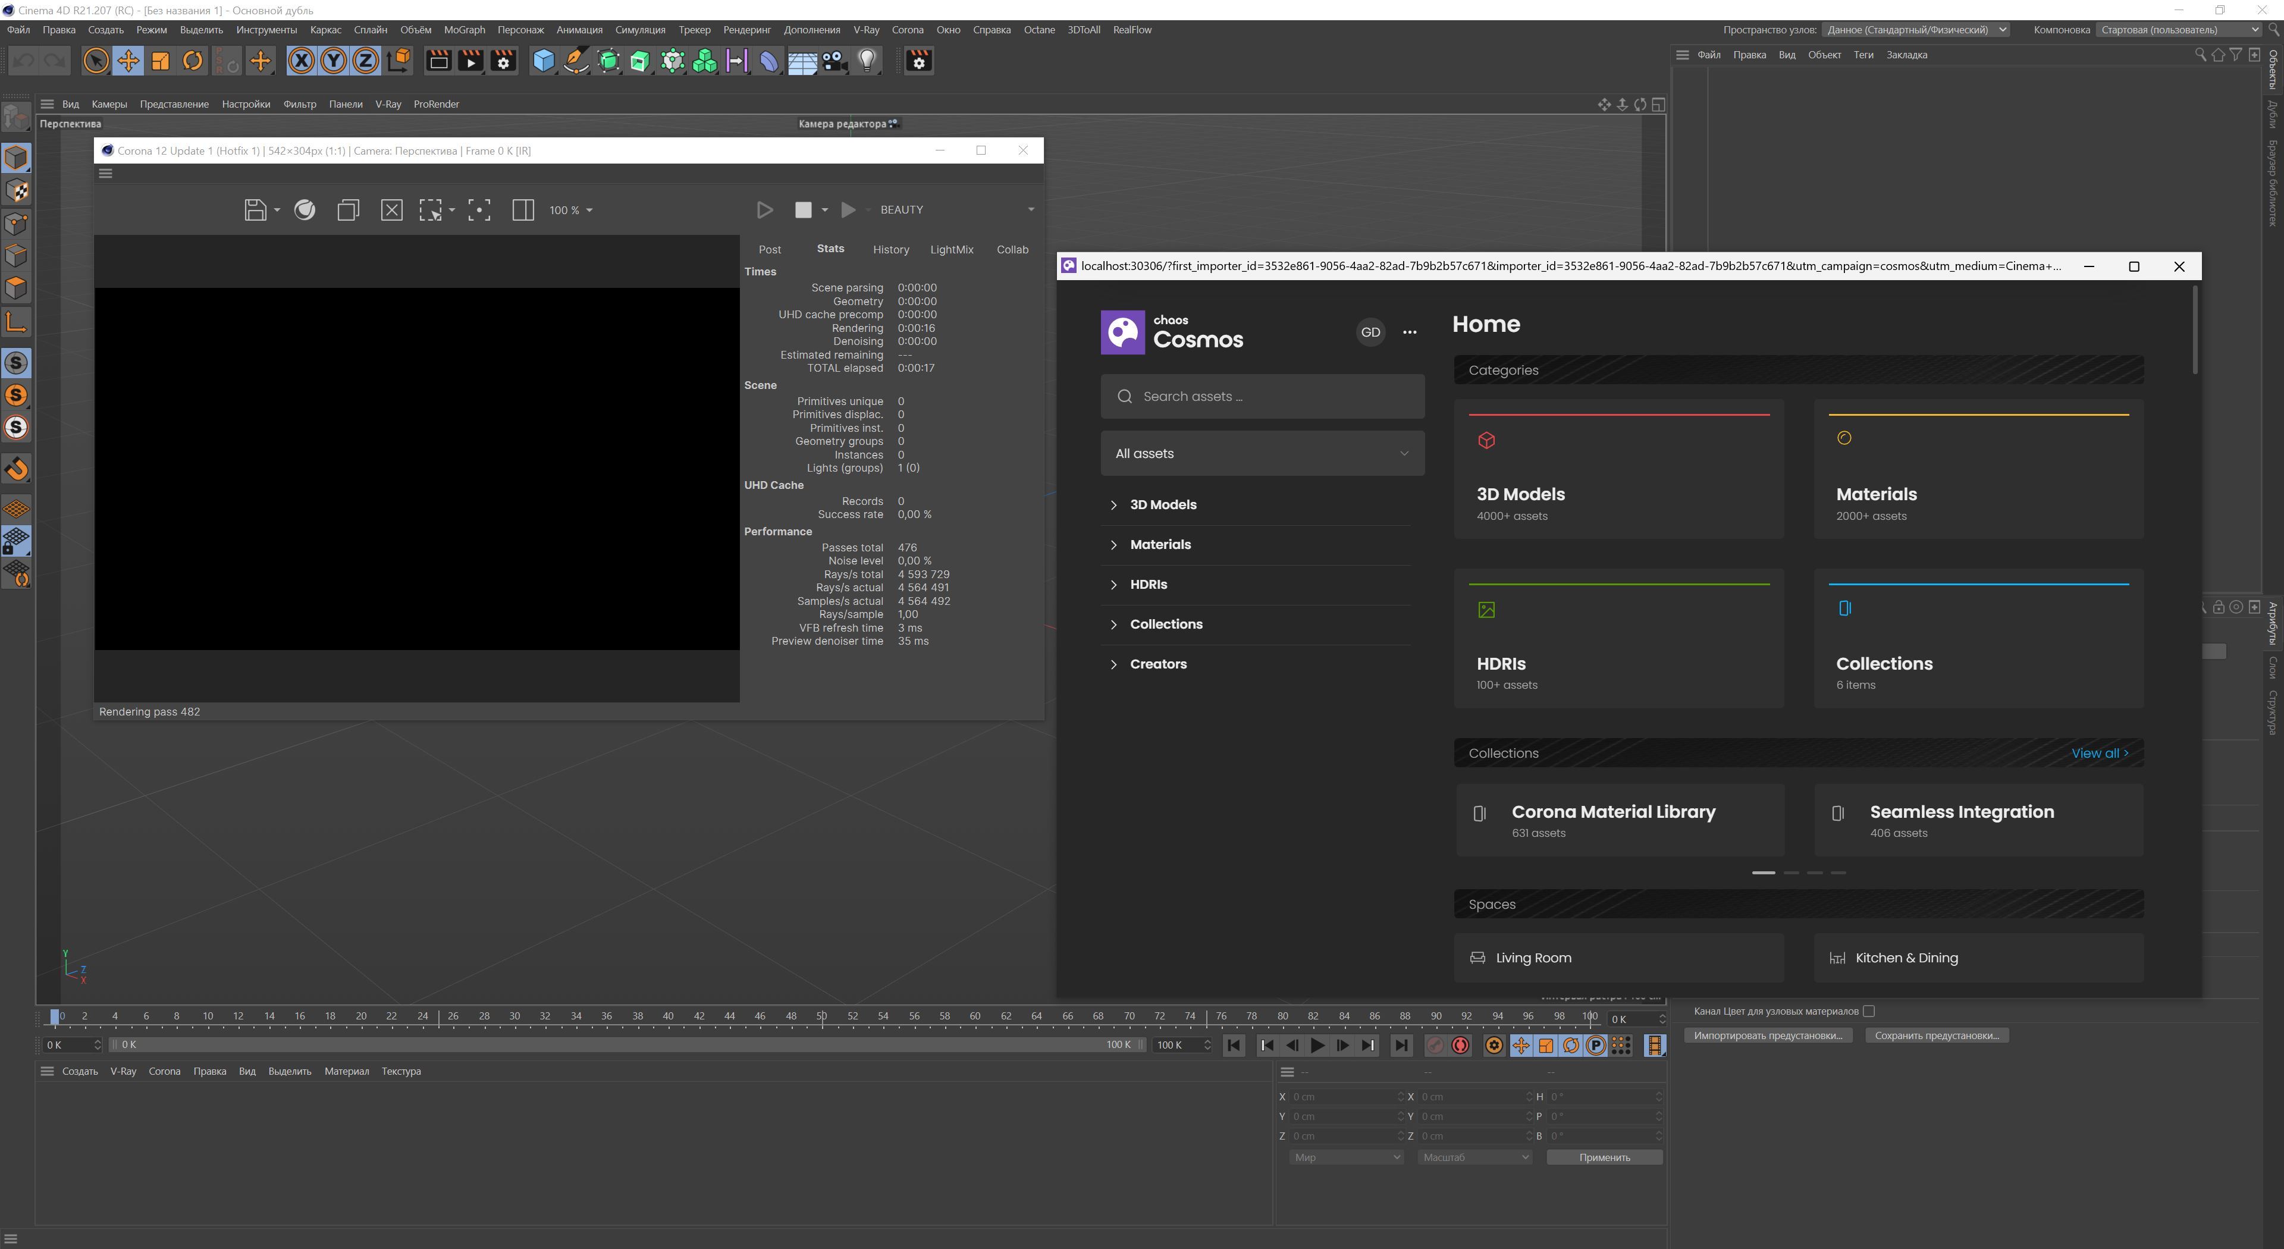Toggle Enable Snap magnet icon in left palette
2284x1249 pixels.
coord(17,469)
